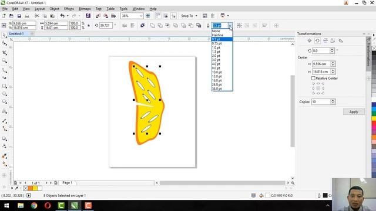Collapse the outline width dropdown arrow

[230, 25]
